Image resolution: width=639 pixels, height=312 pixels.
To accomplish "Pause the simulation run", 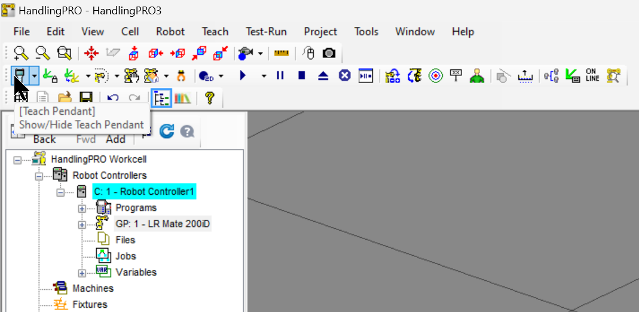I will 280,76.
